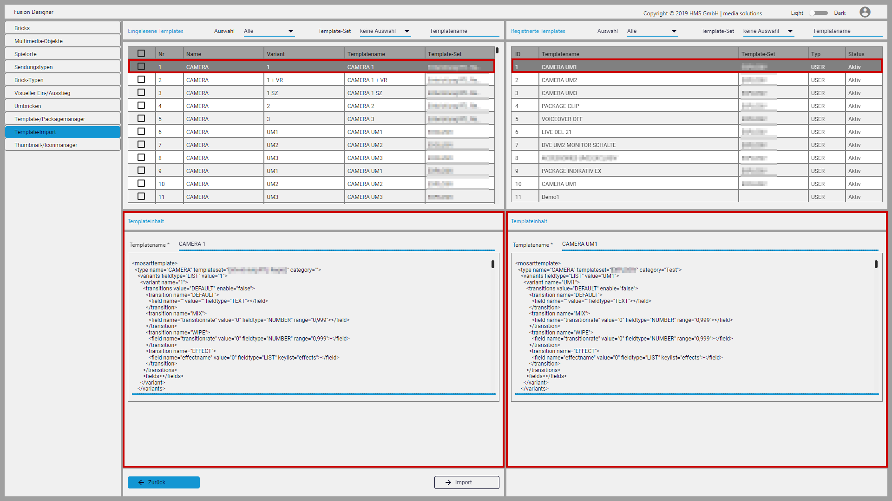Check the checkbox for row 5 CAMERA 3
Screen dimensions: 892x501
pyautogui.click(x=141, y=118)
